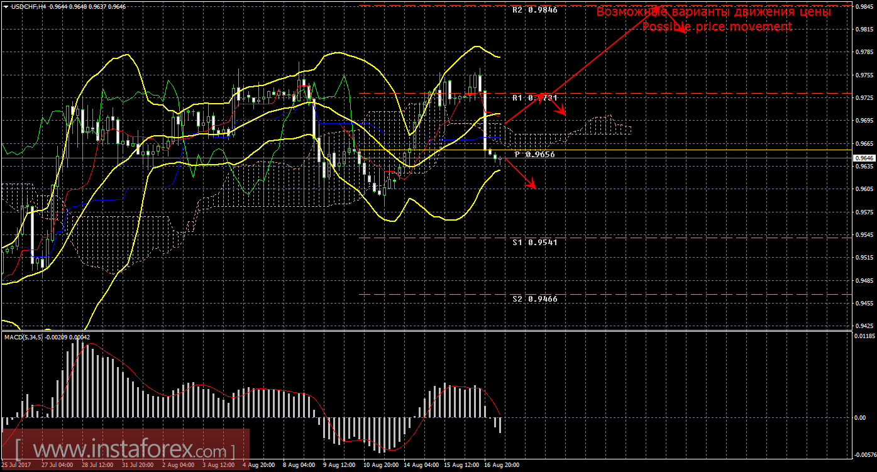Click the S2 0.9466 support label
Viewport: 877px width, 472px height.
pyautogui.click(x=534, y=299)
